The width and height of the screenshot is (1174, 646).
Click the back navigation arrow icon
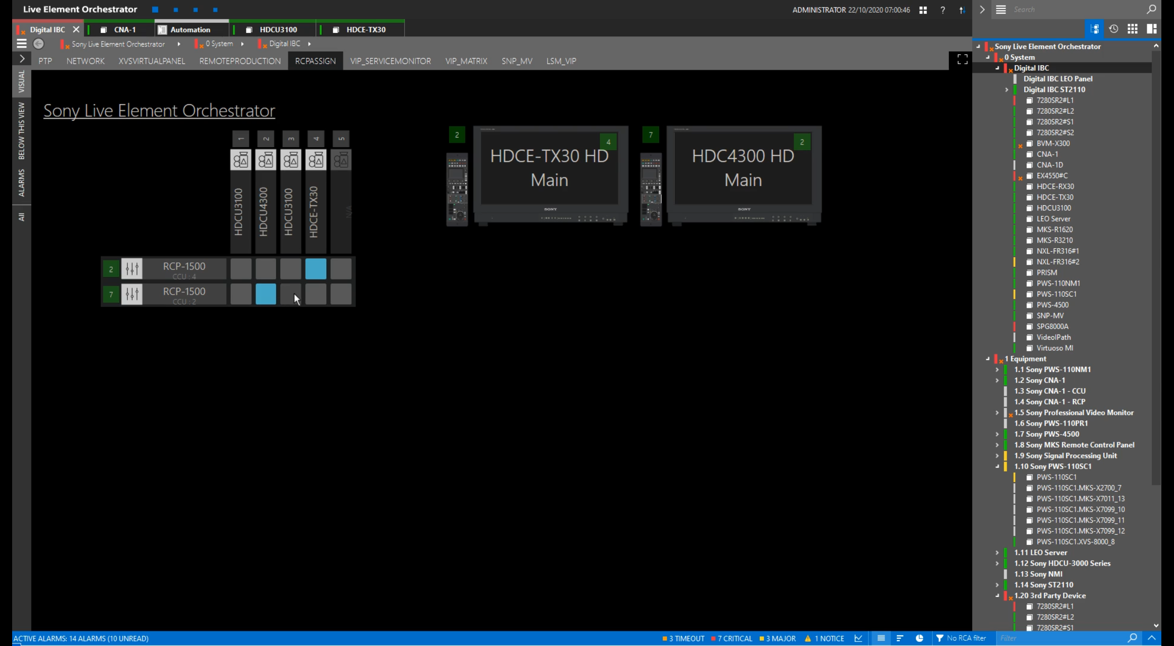coord(38,44)
